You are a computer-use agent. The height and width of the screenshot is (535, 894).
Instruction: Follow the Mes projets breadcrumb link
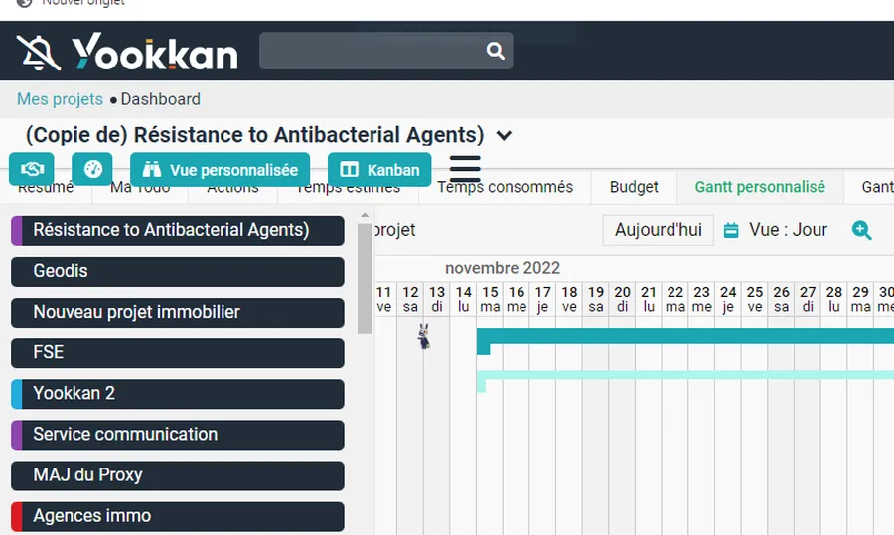point(60,99)
